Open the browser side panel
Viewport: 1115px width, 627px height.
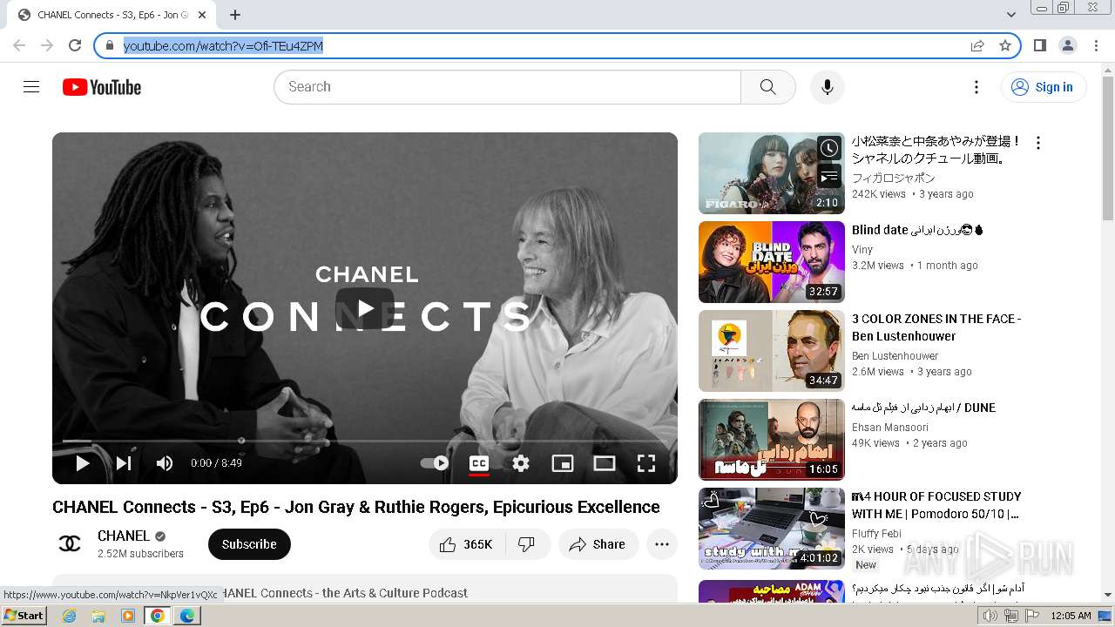(x=1039, y=45)
